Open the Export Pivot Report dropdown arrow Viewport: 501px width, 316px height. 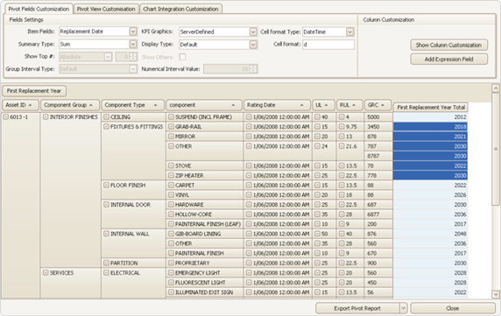[403, 308]
